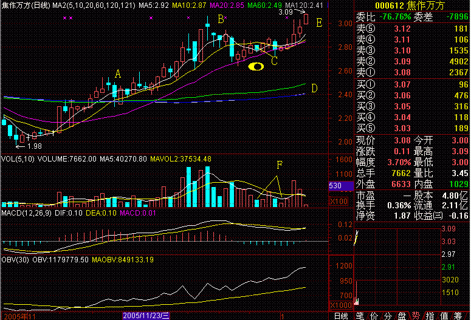Open the 盘 order book tab

coord(402,315)
